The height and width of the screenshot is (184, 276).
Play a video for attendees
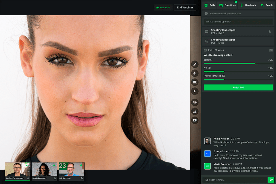tap(195, 91)
